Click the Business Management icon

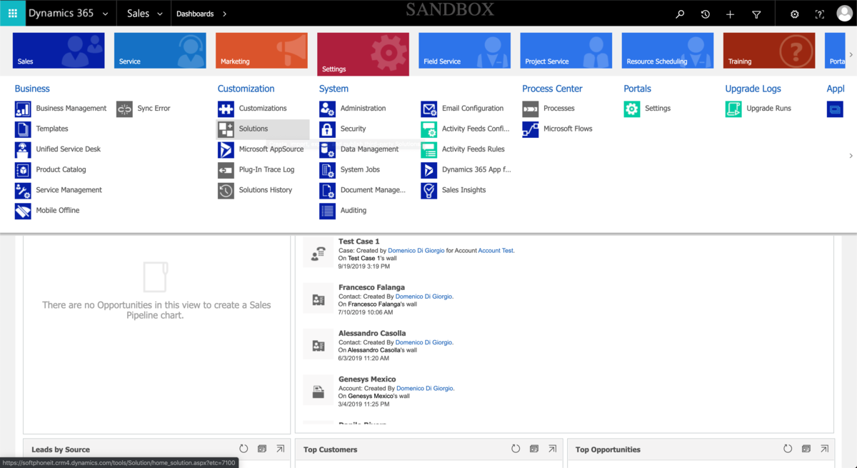click(x=24, y=109)
